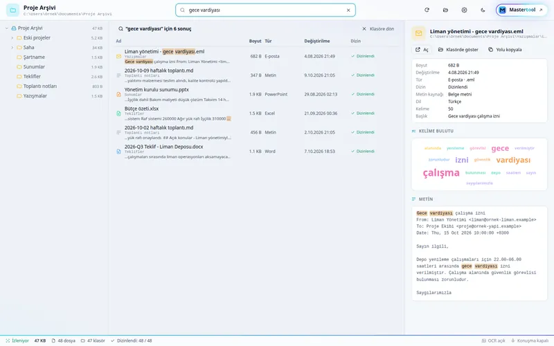This screenshot has width=554, height=346.
Task: Collapse the Proje Arşivi root node
Action: [7, 28]
